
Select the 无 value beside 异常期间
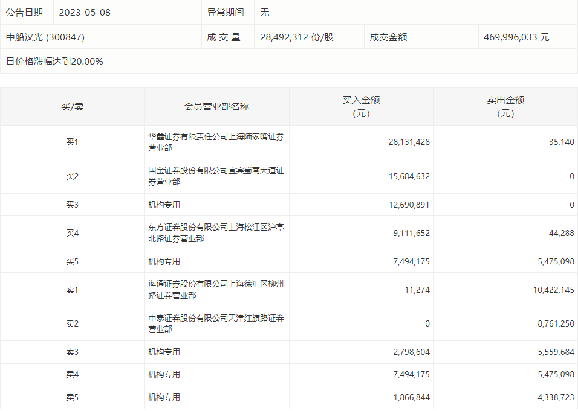pyautogui.click(x=265, y=13)
